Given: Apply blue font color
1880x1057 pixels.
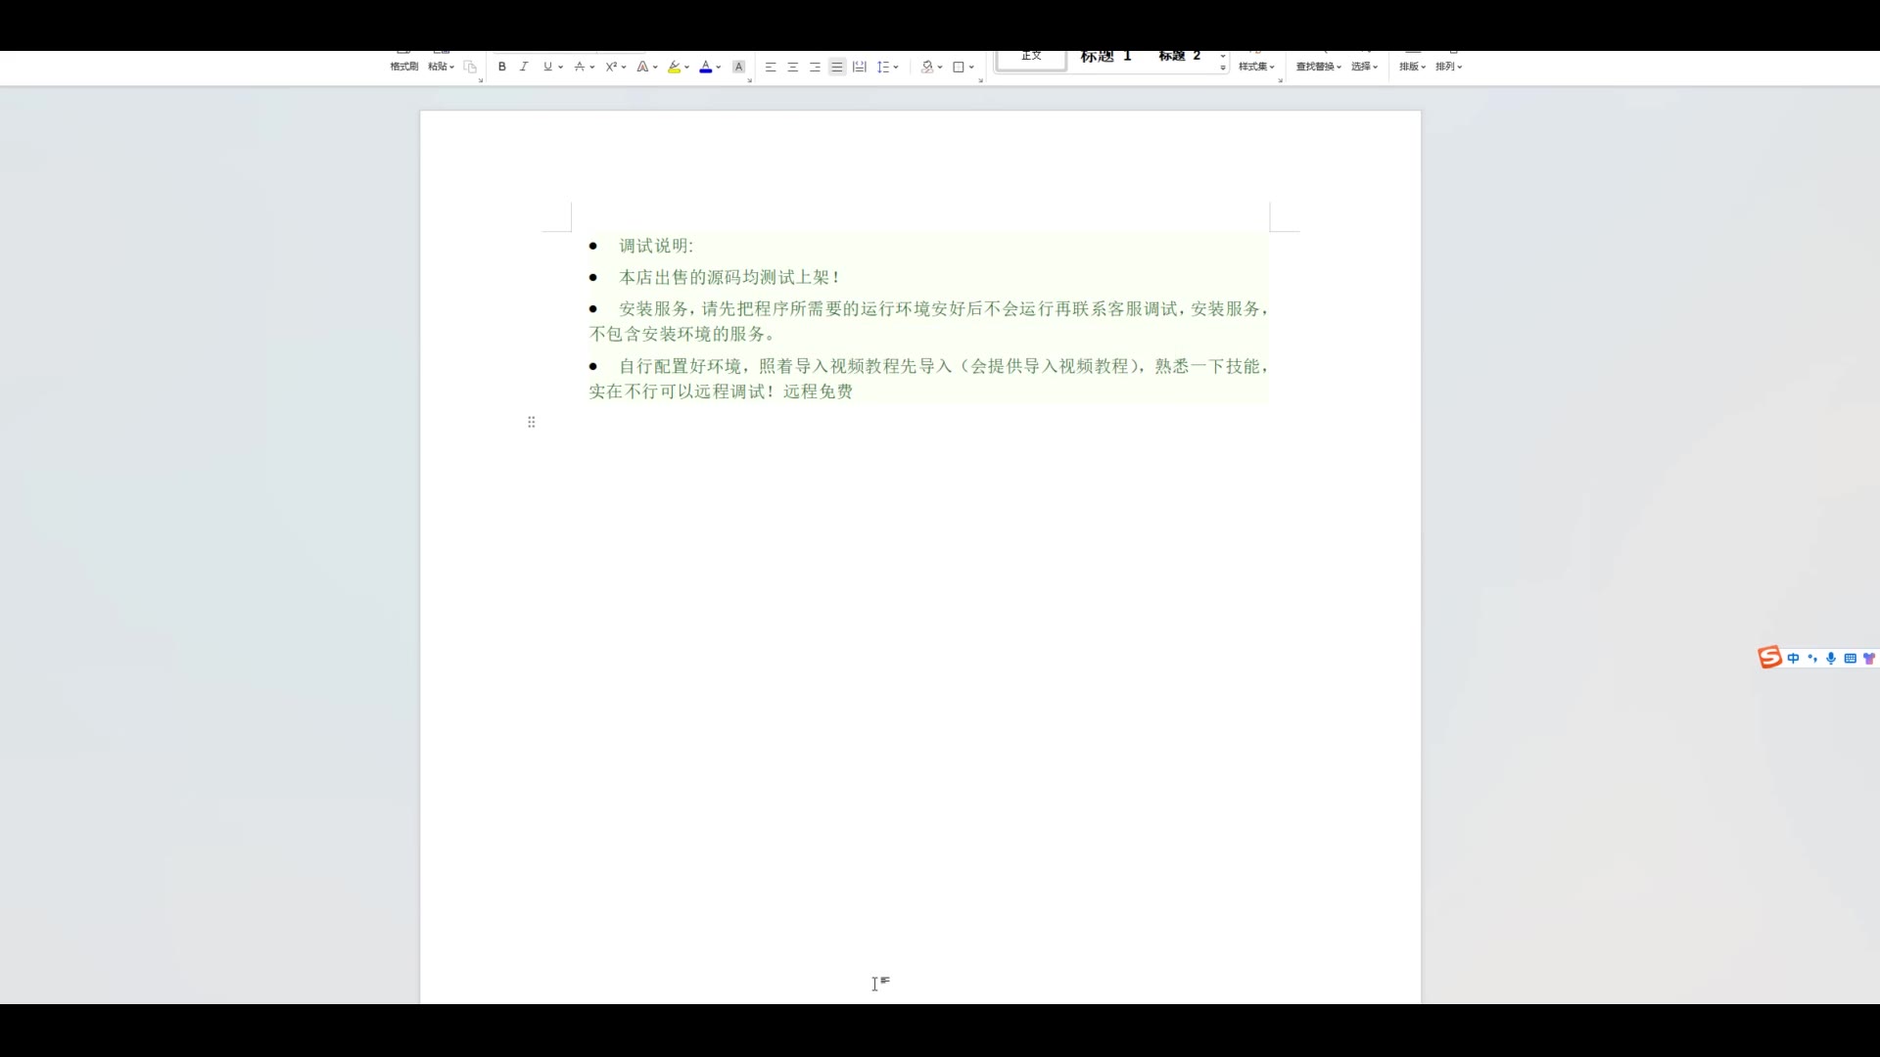Looking at the screenshot, I should click(x=705, y=67).
